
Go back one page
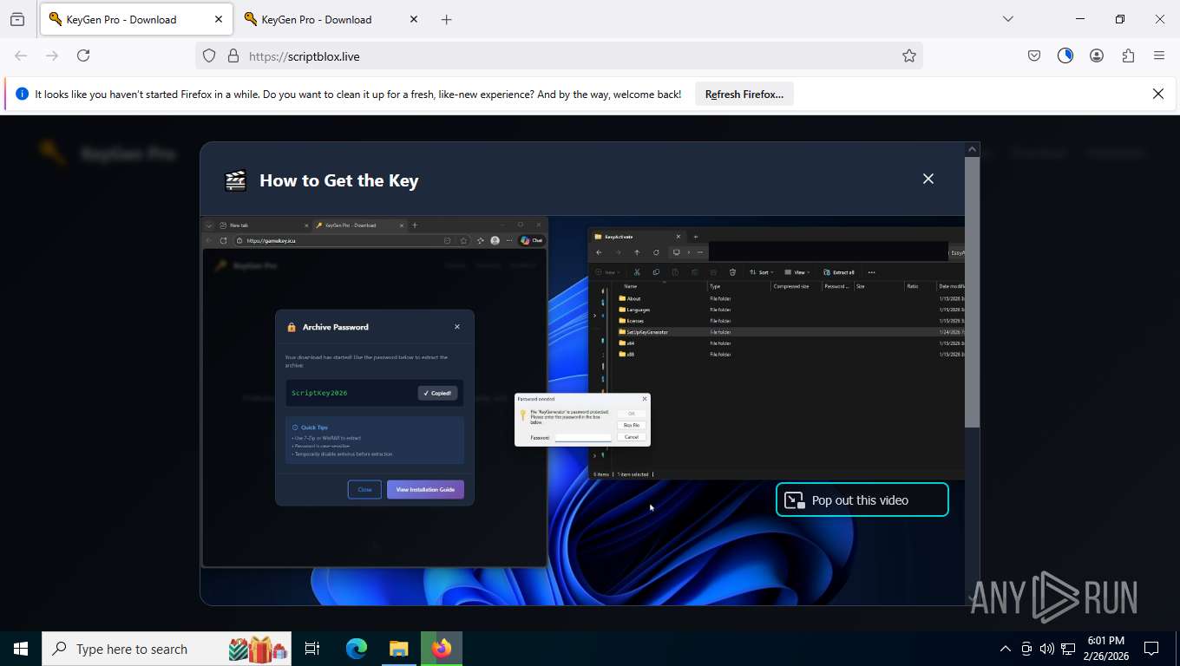(x=21, y=55)
